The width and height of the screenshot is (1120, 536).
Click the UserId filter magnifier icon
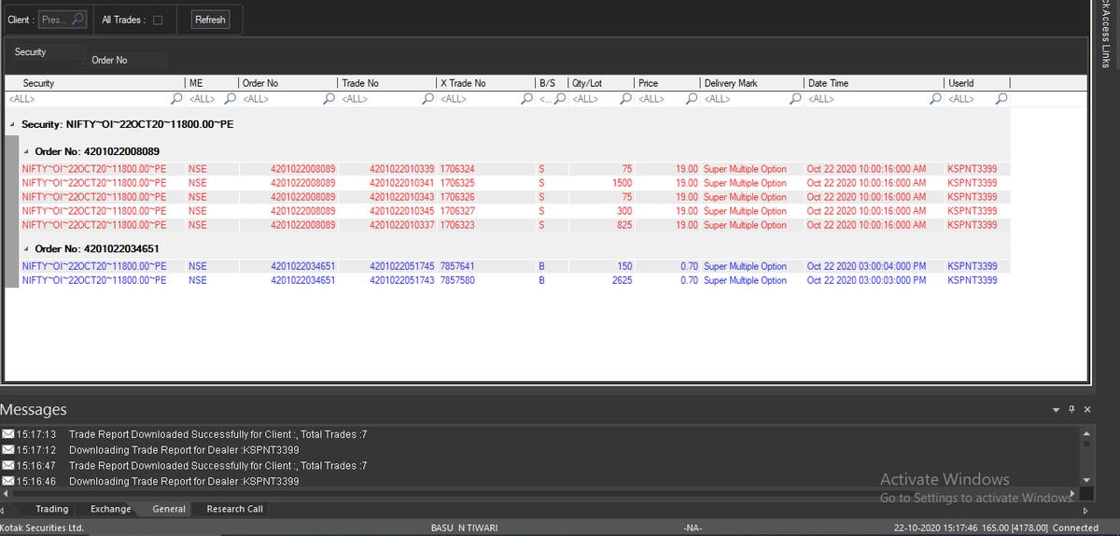[1001, 99]
